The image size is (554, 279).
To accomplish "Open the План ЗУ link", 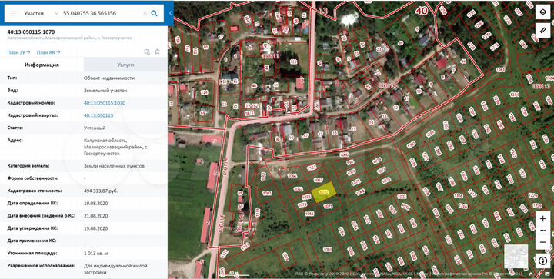I will [18, 52].
